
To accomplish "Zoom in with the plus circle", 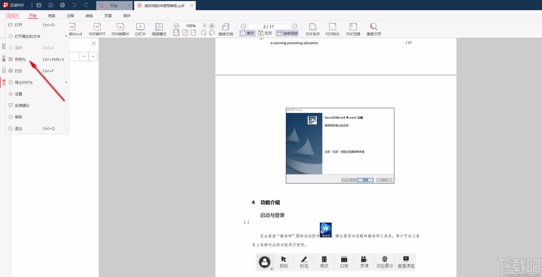I will pos(212,26).
